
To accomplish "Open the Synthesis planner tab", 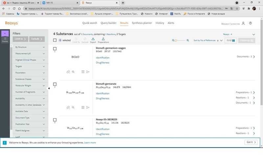I will (142, 23).
